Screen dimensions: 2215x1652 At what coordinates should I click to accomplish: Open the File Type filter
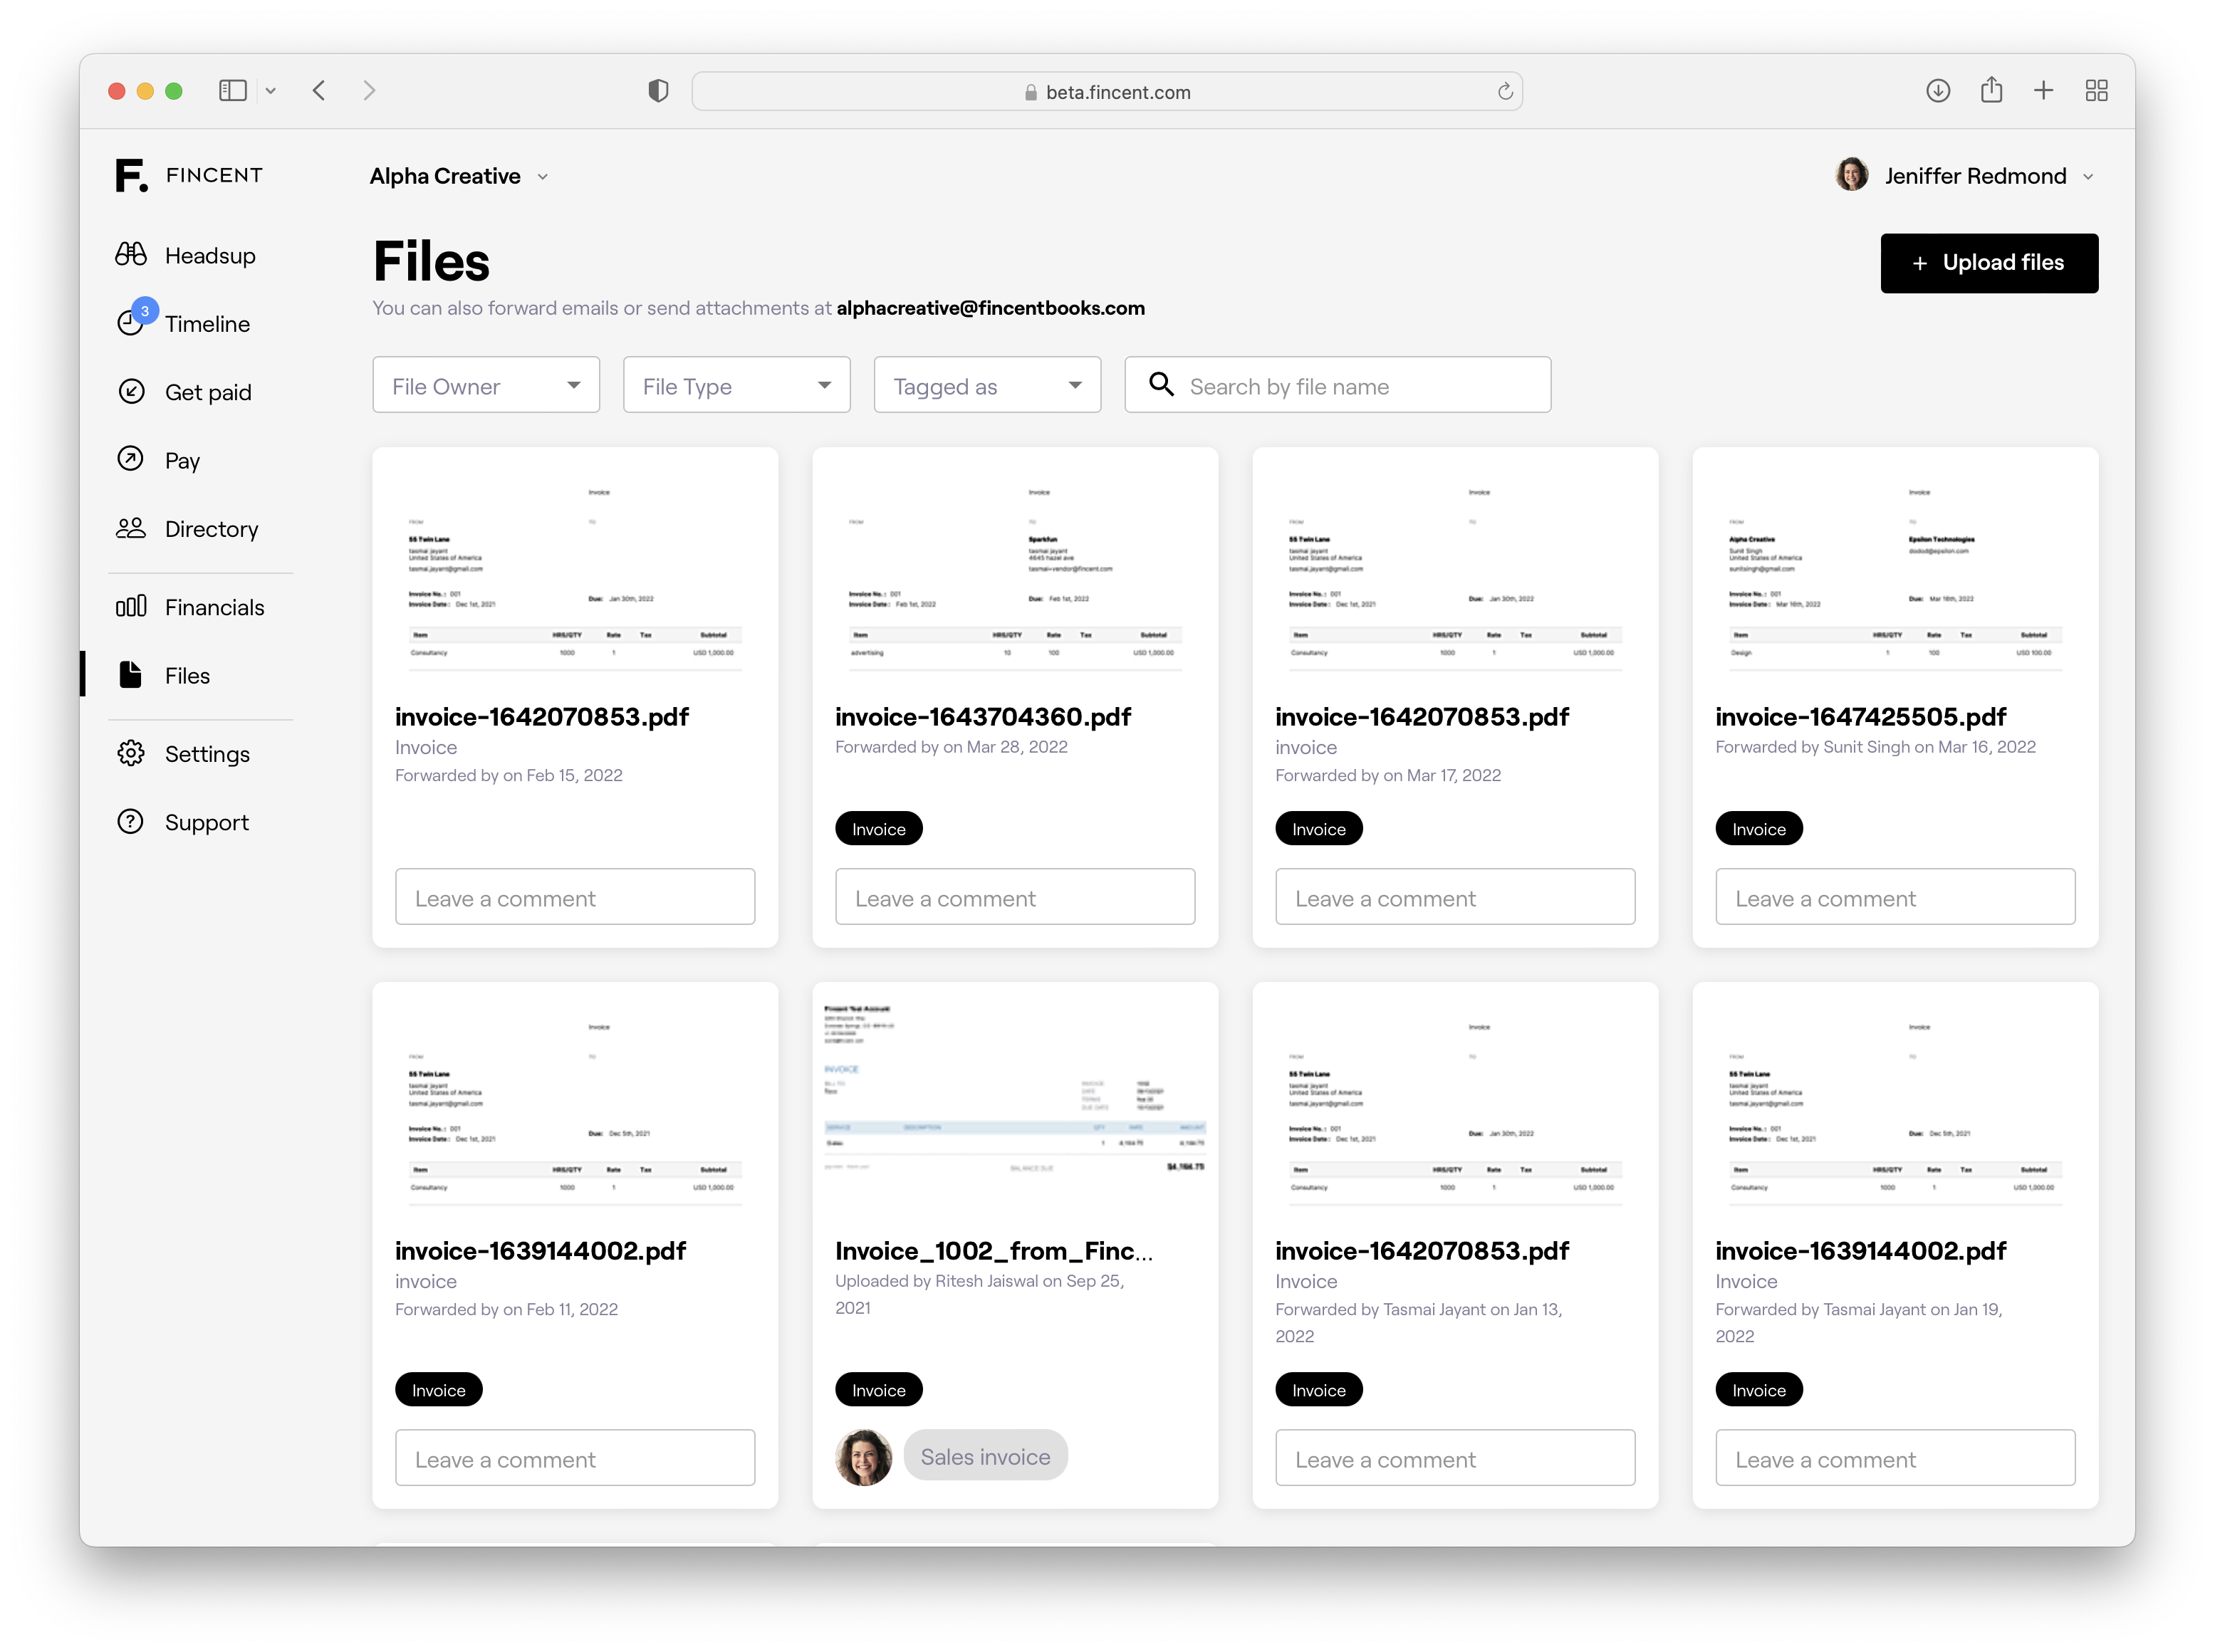point(736,385)
